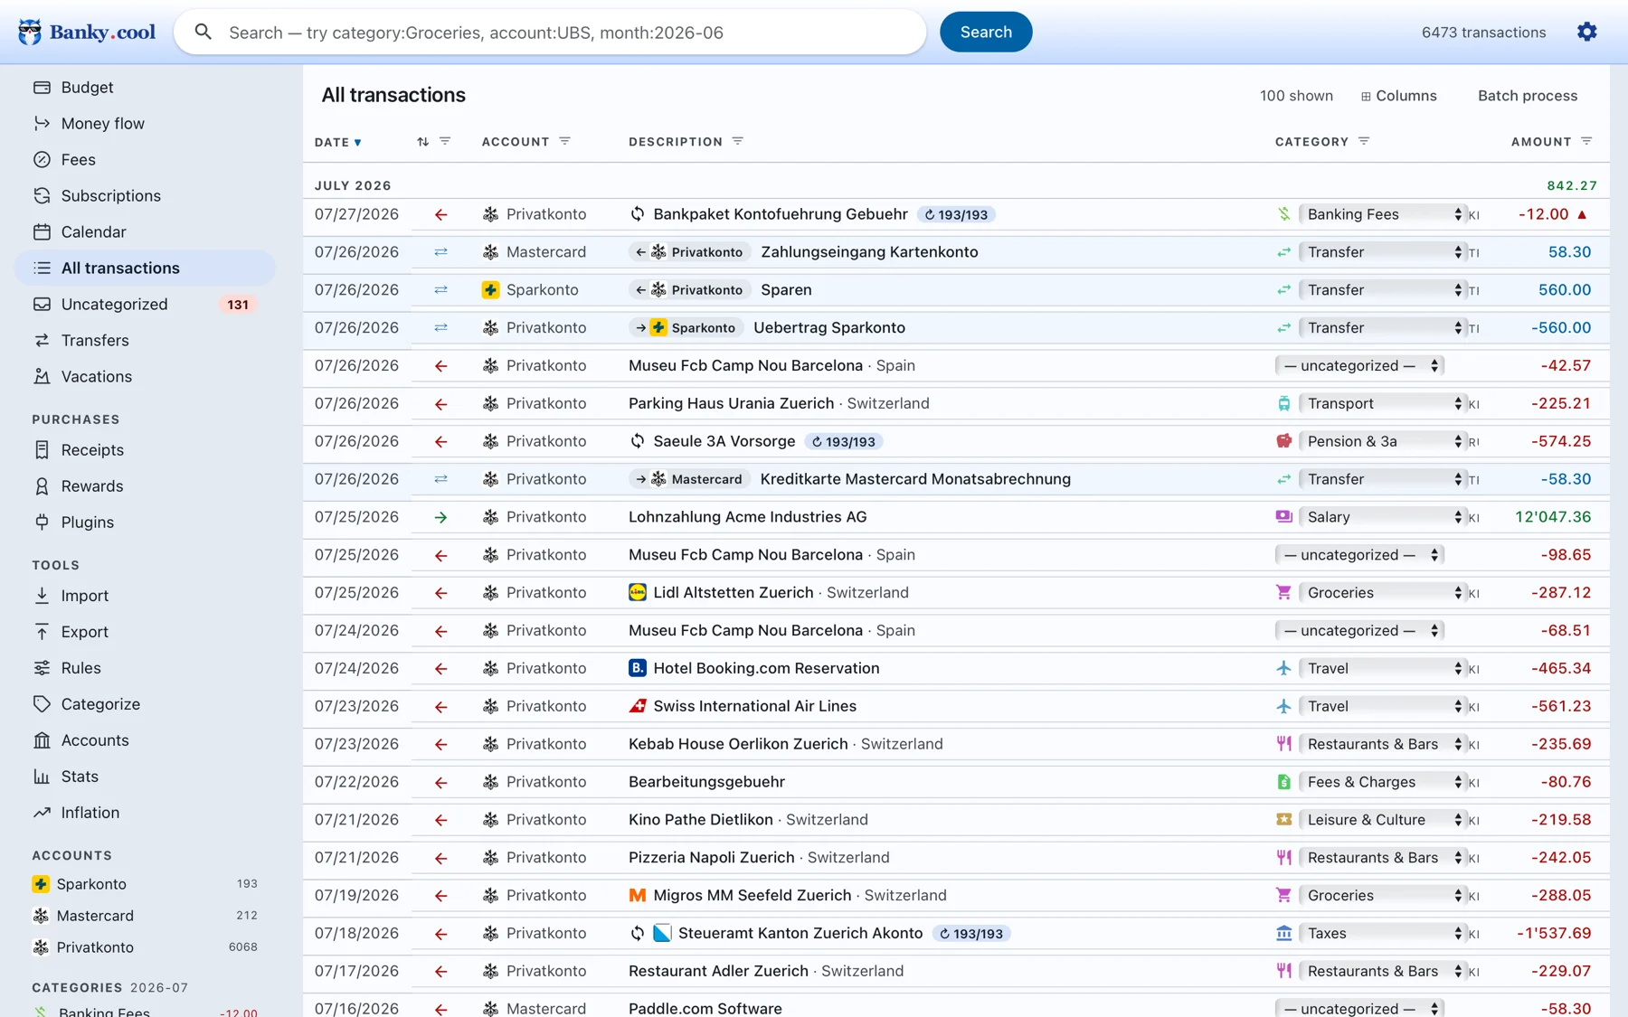Viewport: 1628px width, 1017px height.
Task: Click the red warning triangle on -12.00
Action: click(x=1582, y=214)
